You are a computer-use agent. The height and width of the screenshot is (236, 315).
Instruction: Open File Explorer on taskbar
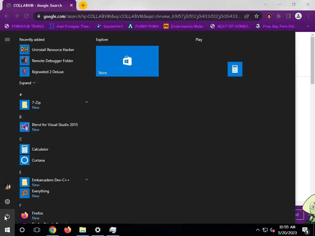[82, 230]
